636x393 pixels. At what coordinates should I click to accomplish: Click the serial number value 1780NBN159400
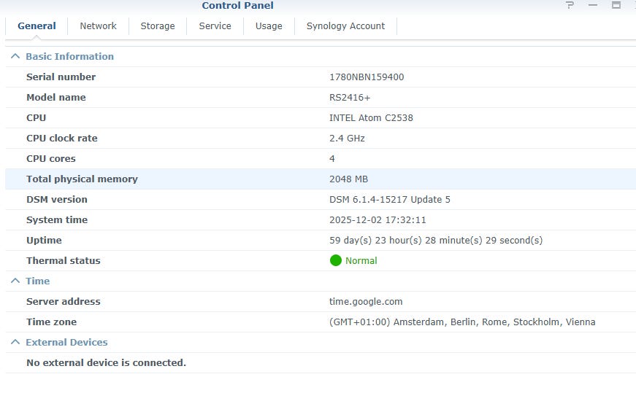(x=367, y=77)
